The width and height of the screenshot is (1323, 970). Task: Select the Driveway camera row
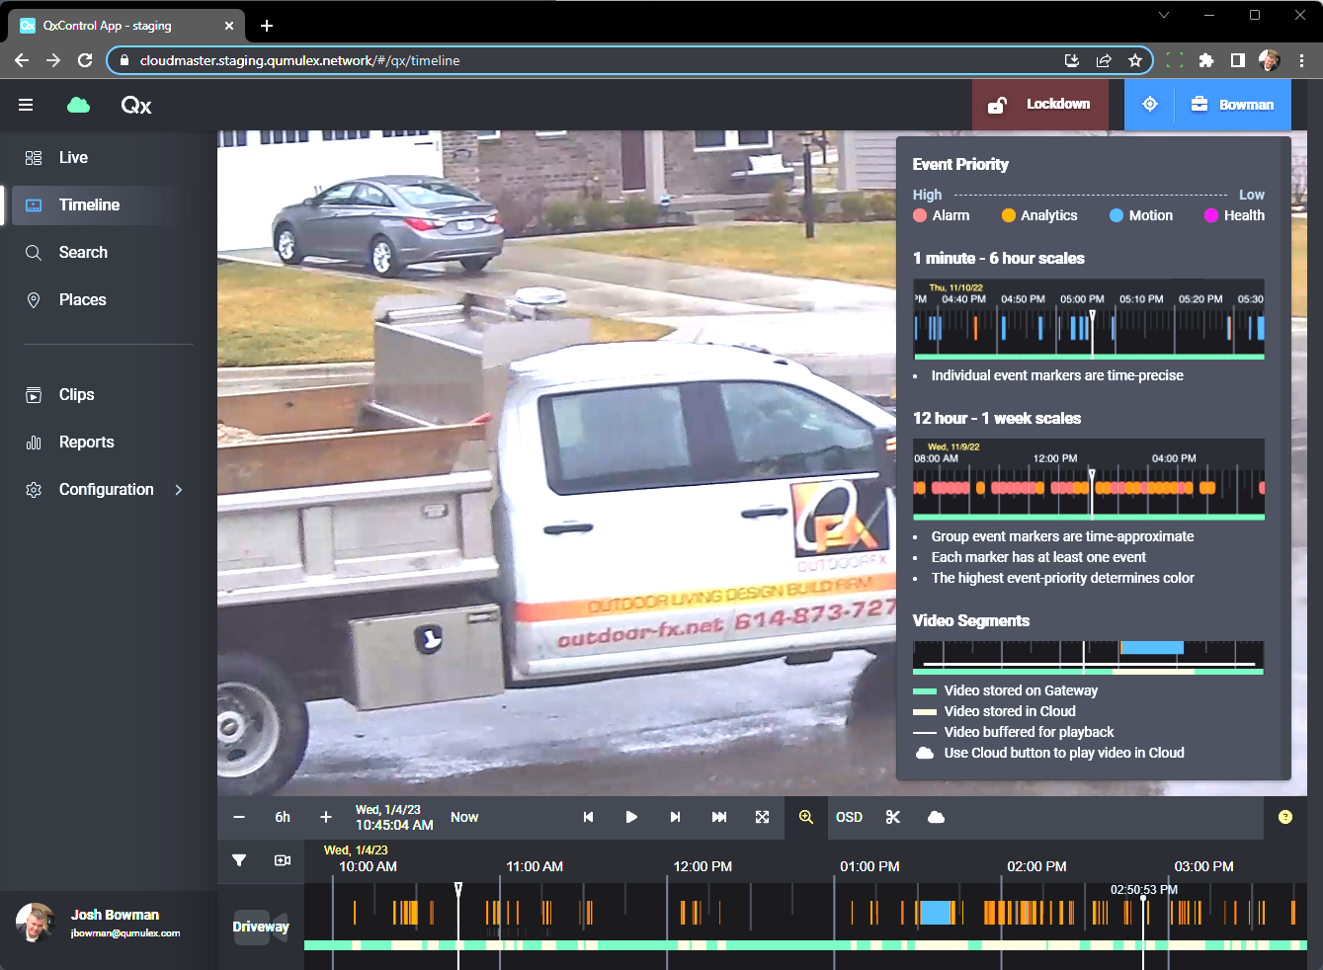click(261, 927)
